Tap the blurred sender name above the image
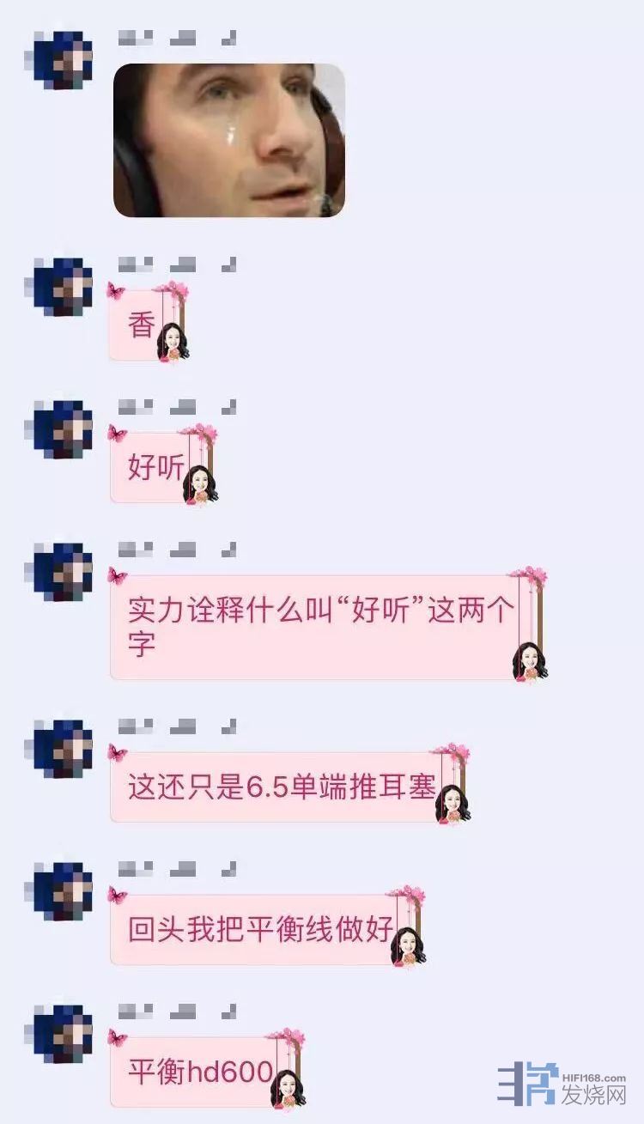 coord(177,38)
